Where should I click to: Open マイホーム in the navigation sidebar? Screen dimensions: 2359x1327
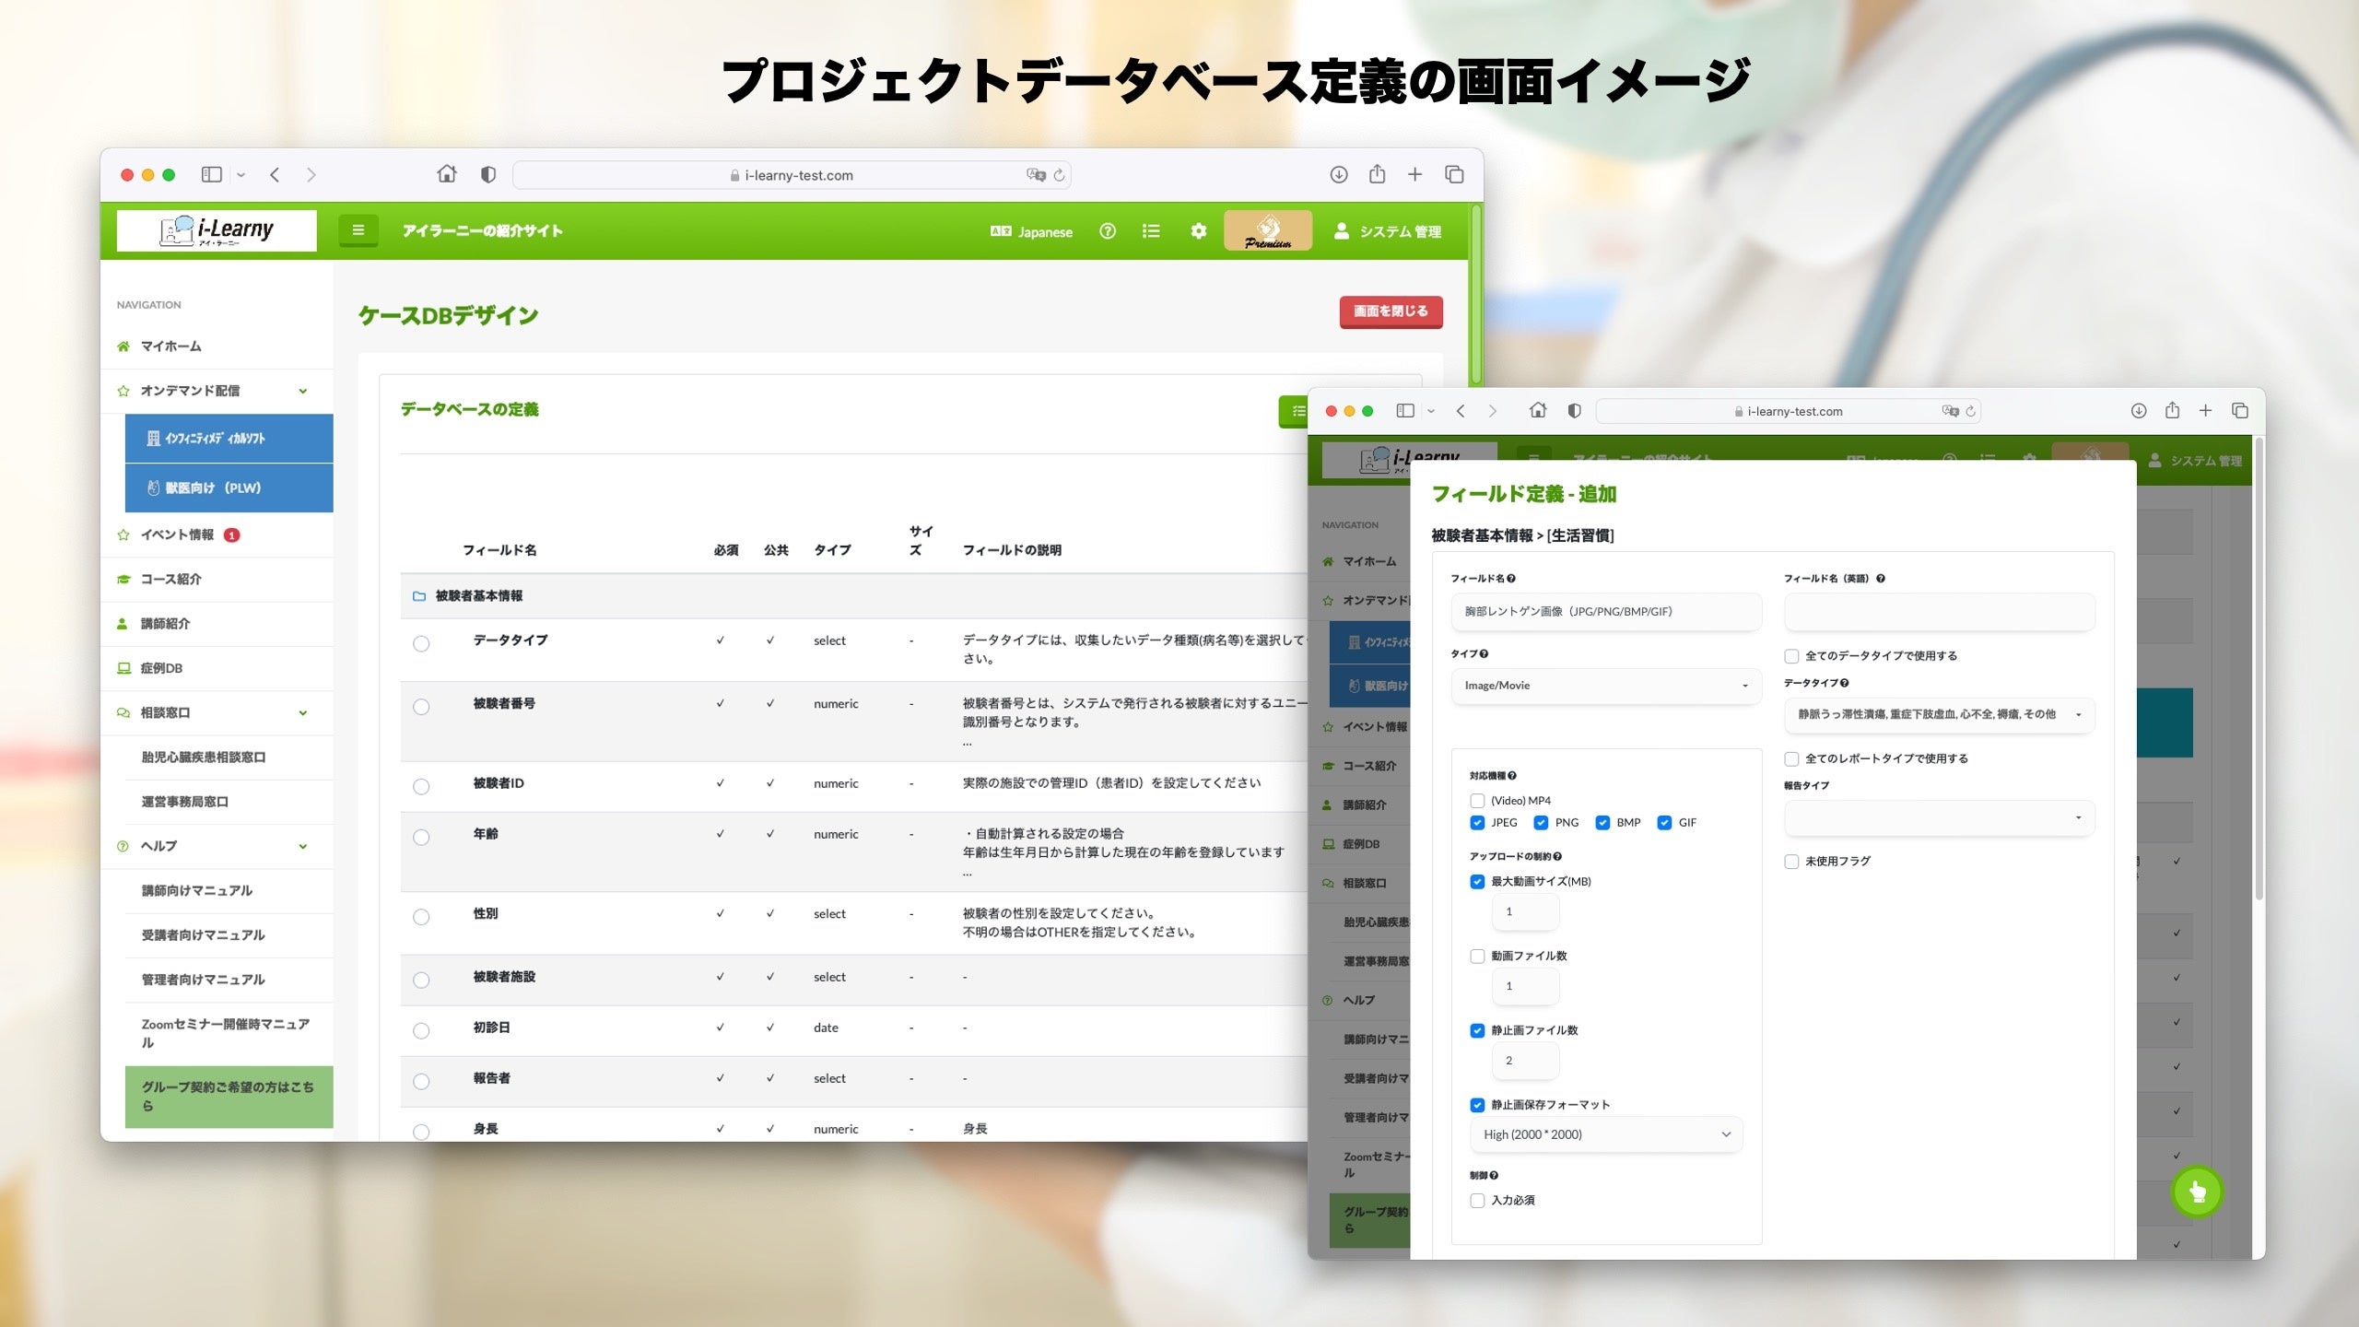(170, 346)
